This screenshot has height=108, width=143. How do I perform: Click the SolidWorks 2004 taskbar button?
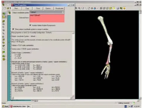21,106
